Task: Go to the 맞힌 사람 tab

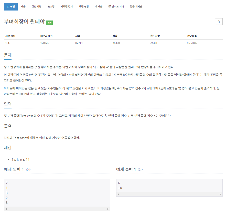Action: 37,6
